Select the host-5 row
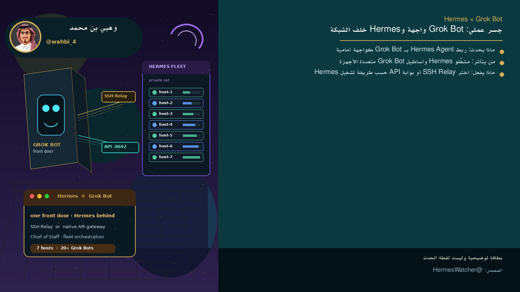Image resolution: width=520 pixels, height=292 pixels. [x=176, y=136]
